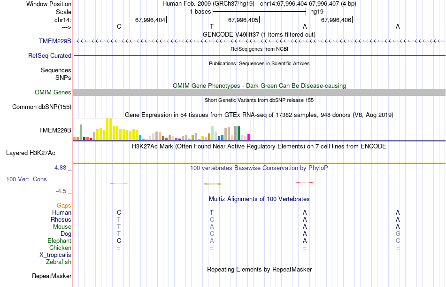Screen dimensions: 446x287
Task: Click the 100 Vert. Cons label
Action: (26, 179)
